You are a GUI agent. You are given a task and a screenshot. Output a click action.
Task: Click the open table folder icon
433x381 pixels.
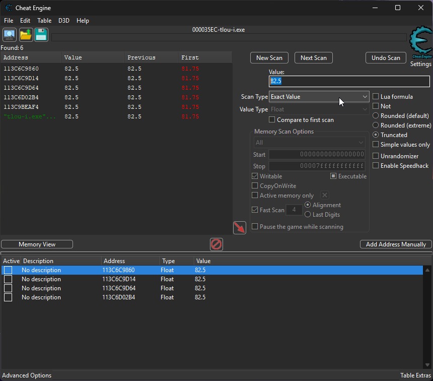[x=26, y=35]
